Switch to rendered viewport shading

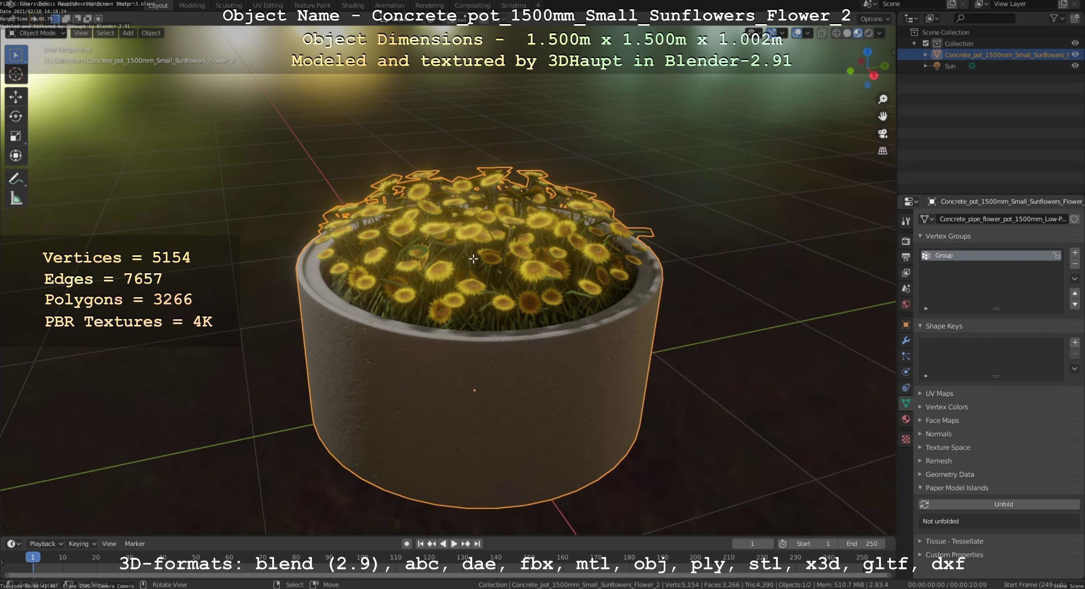coord(869,33)
